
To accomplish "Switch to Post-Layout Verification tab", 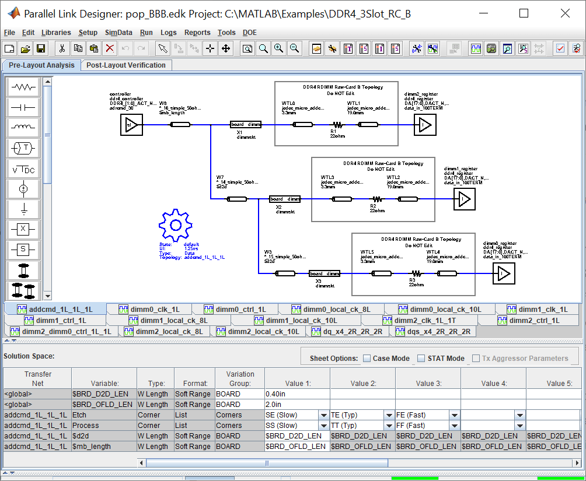I will pos(126,65).
